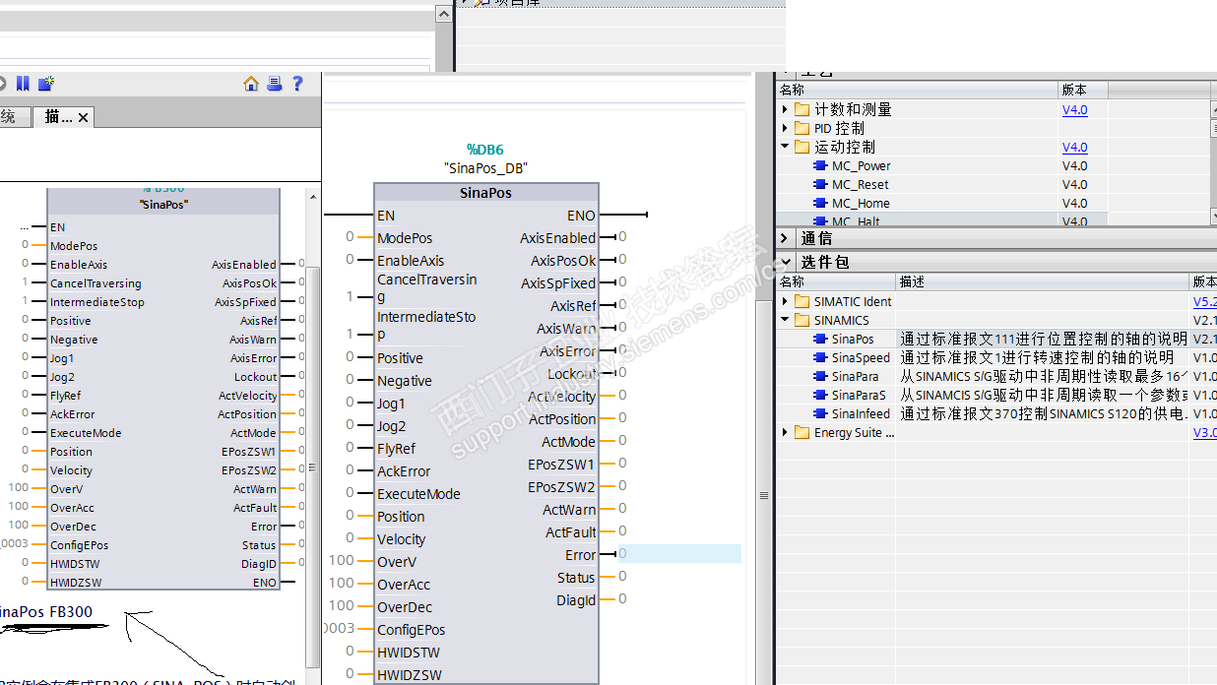Click the ENO output of SinaPos block
The width and height of the screenshot is (1217, 685).
pyautogui.click(x=581, y=216)
